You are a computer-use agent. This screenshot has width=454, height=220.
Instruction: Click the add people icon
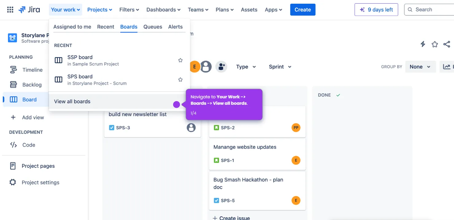221,67
